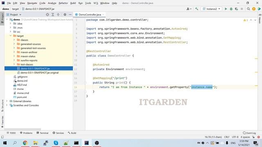Go to next highlighted error arrow

pyautogui.click(x=255, y=20)
